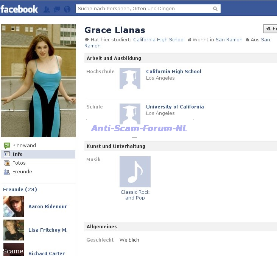Viewport: 277px width, 256px height.
Task: Open Freunde in the sidebar
Action: [x=22, y=171]
